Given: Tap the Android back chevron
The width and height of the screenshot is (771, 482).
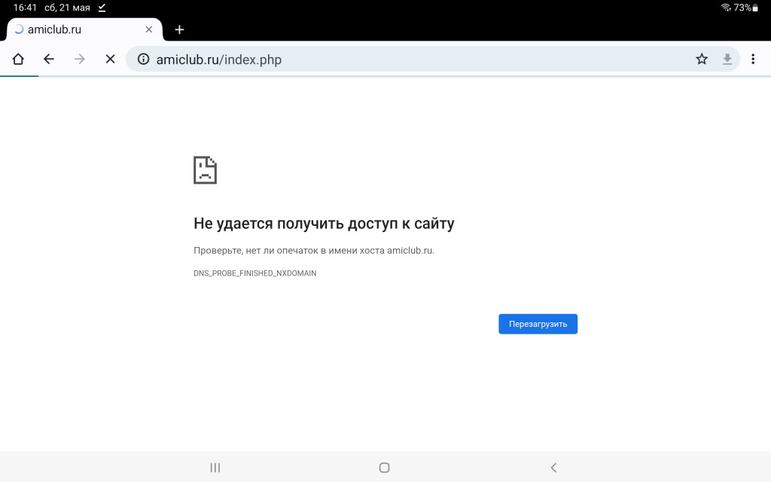Looking at the screenshot, I should (553, 468).
